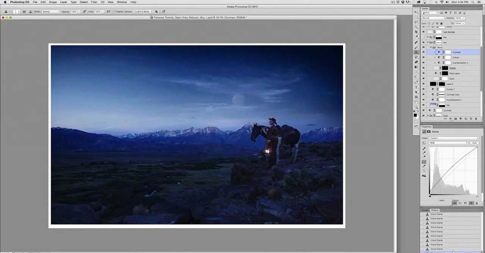485x253 pixels.
Task: Select the Crop tool
Action: 416,32
